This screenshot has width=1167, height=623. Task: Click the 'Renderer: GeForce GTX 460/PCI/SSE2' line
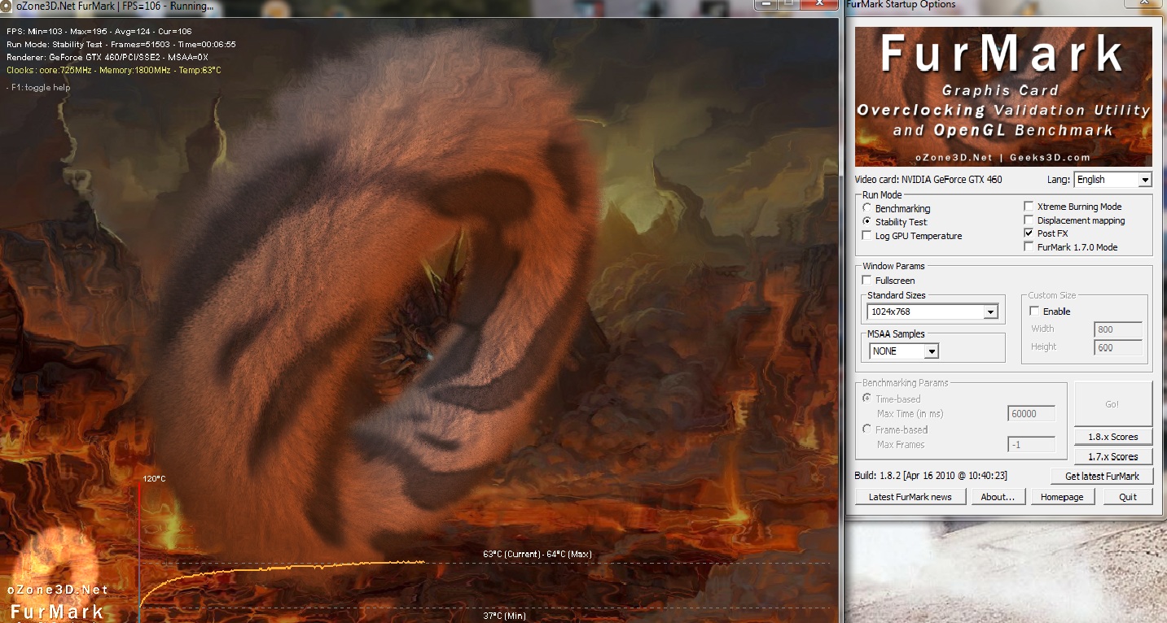coord(107,58)
